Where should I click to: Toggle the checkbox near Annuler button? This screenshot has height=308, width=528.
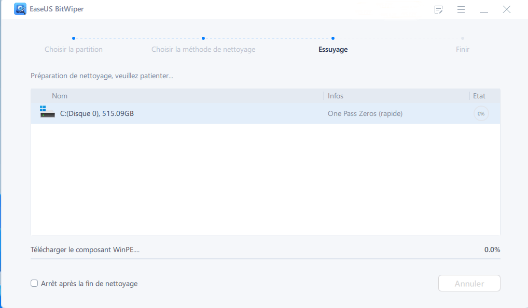[x=34, y=283]
